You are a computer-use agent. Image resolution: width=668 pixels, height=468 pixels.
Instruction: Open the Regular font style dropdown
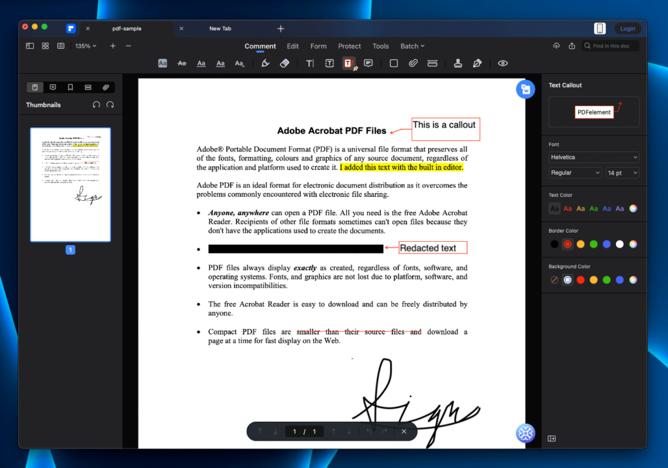[575, 173]
